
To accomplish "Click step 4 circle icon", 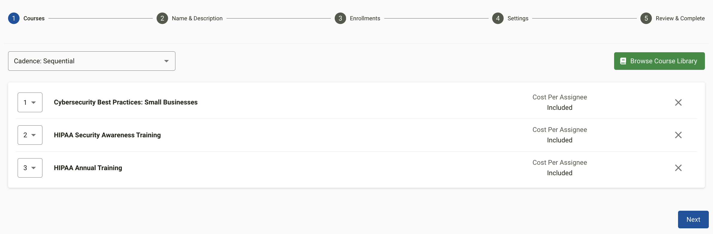I will pyautogui.click(x=498, y=19).
